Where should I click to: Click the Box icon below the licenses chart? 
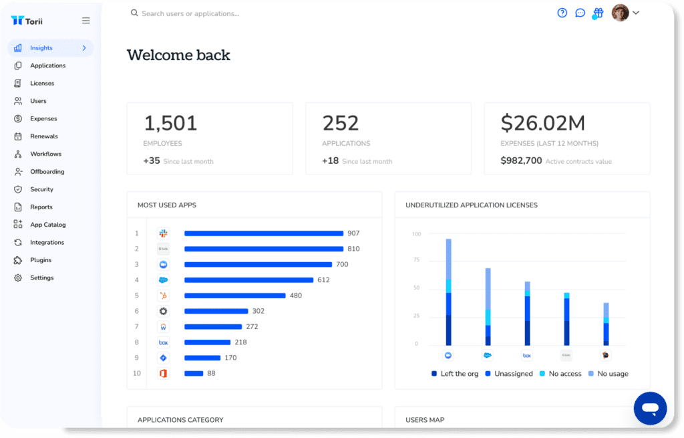click(526, 356)
